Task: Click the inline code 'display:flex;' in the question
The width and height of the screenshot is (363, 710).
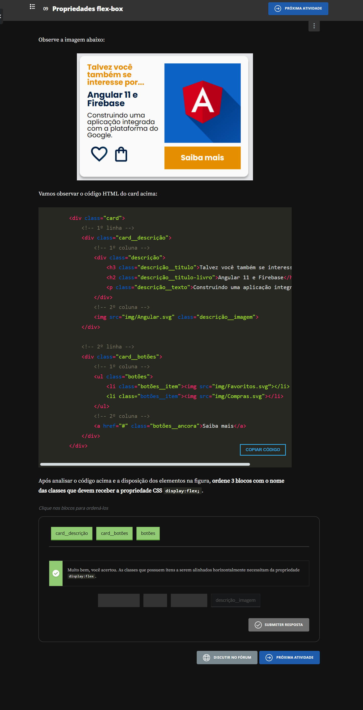Action: coord(182,491)
